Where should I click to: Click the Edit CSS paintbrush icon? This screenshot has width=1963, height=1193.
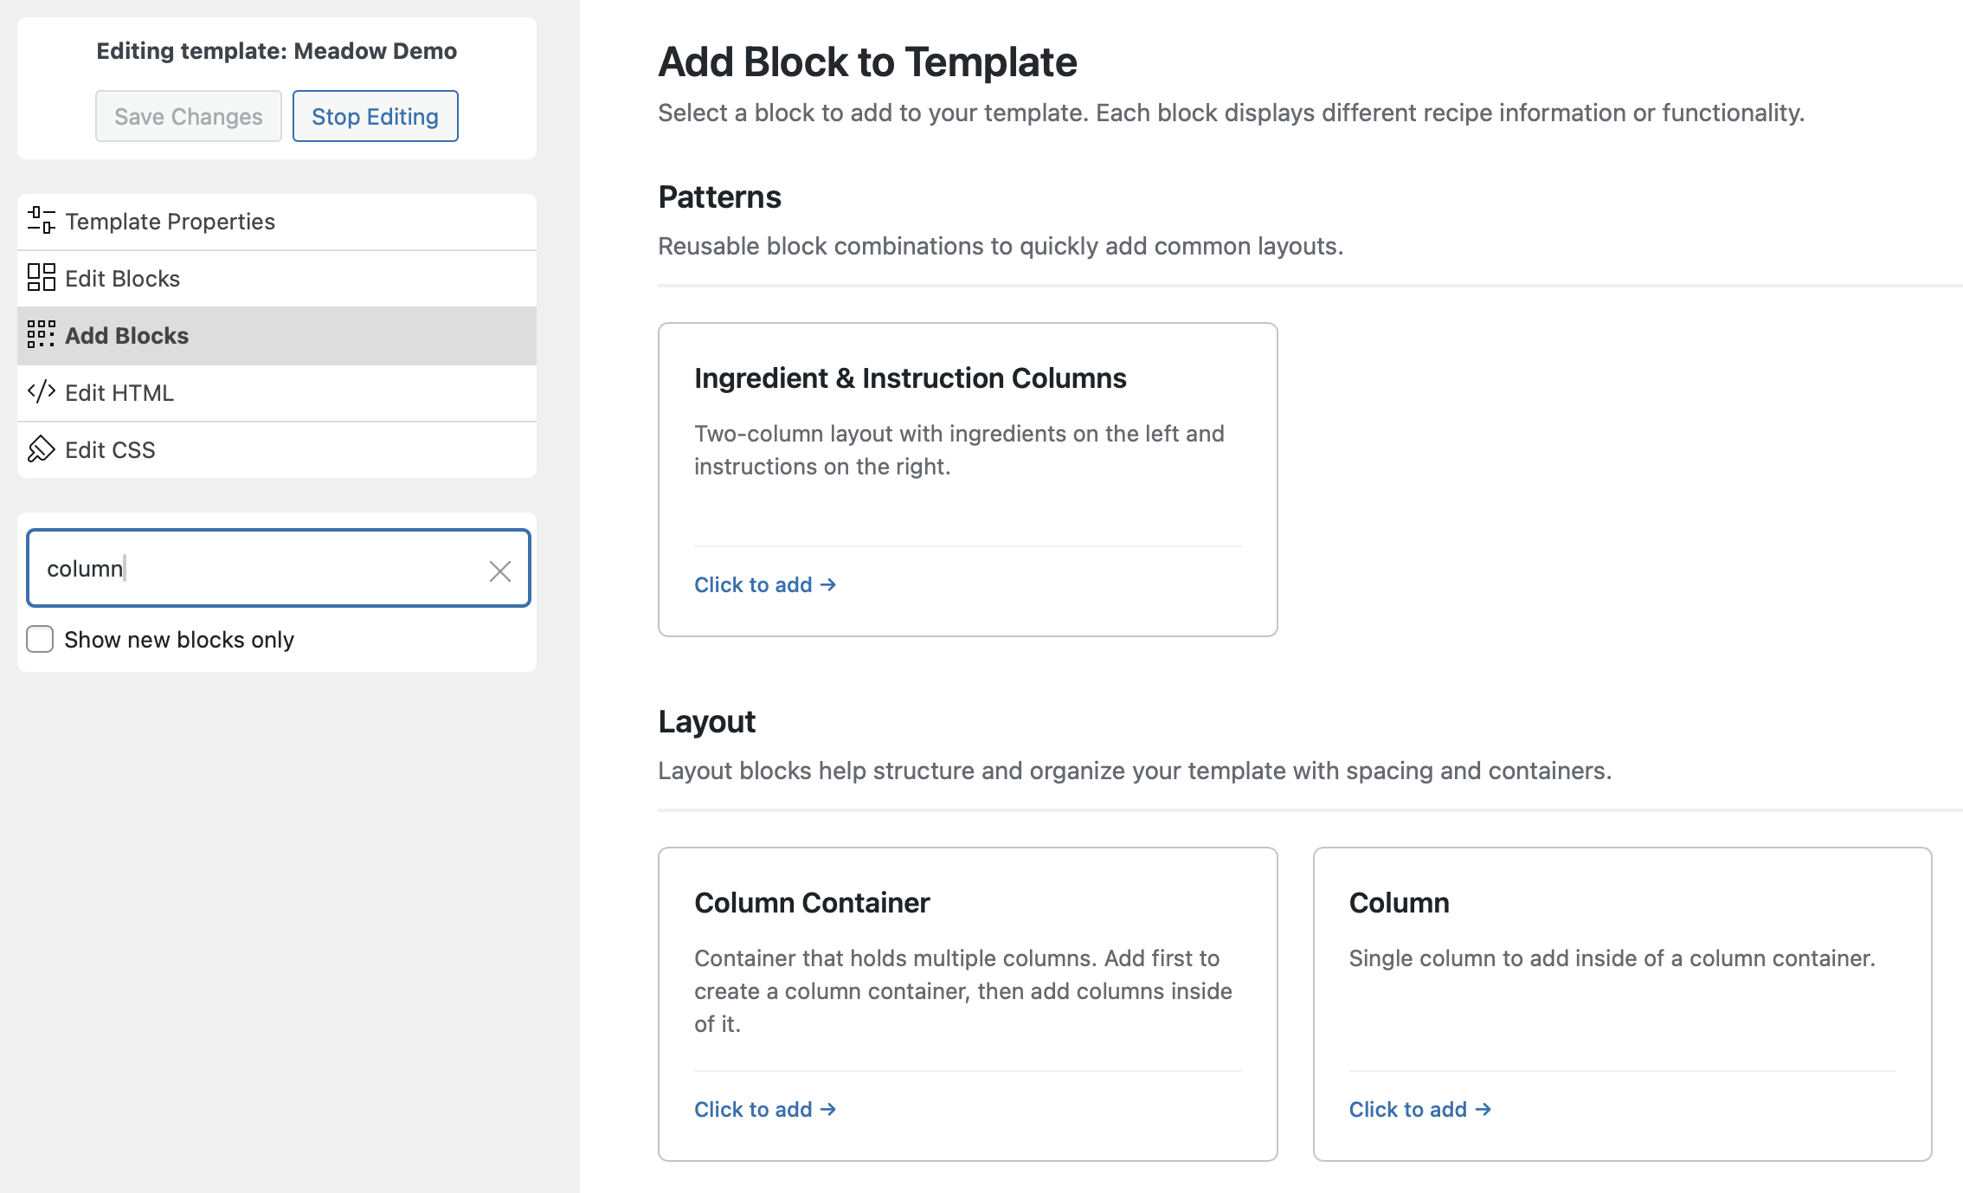tap(41, 449)
